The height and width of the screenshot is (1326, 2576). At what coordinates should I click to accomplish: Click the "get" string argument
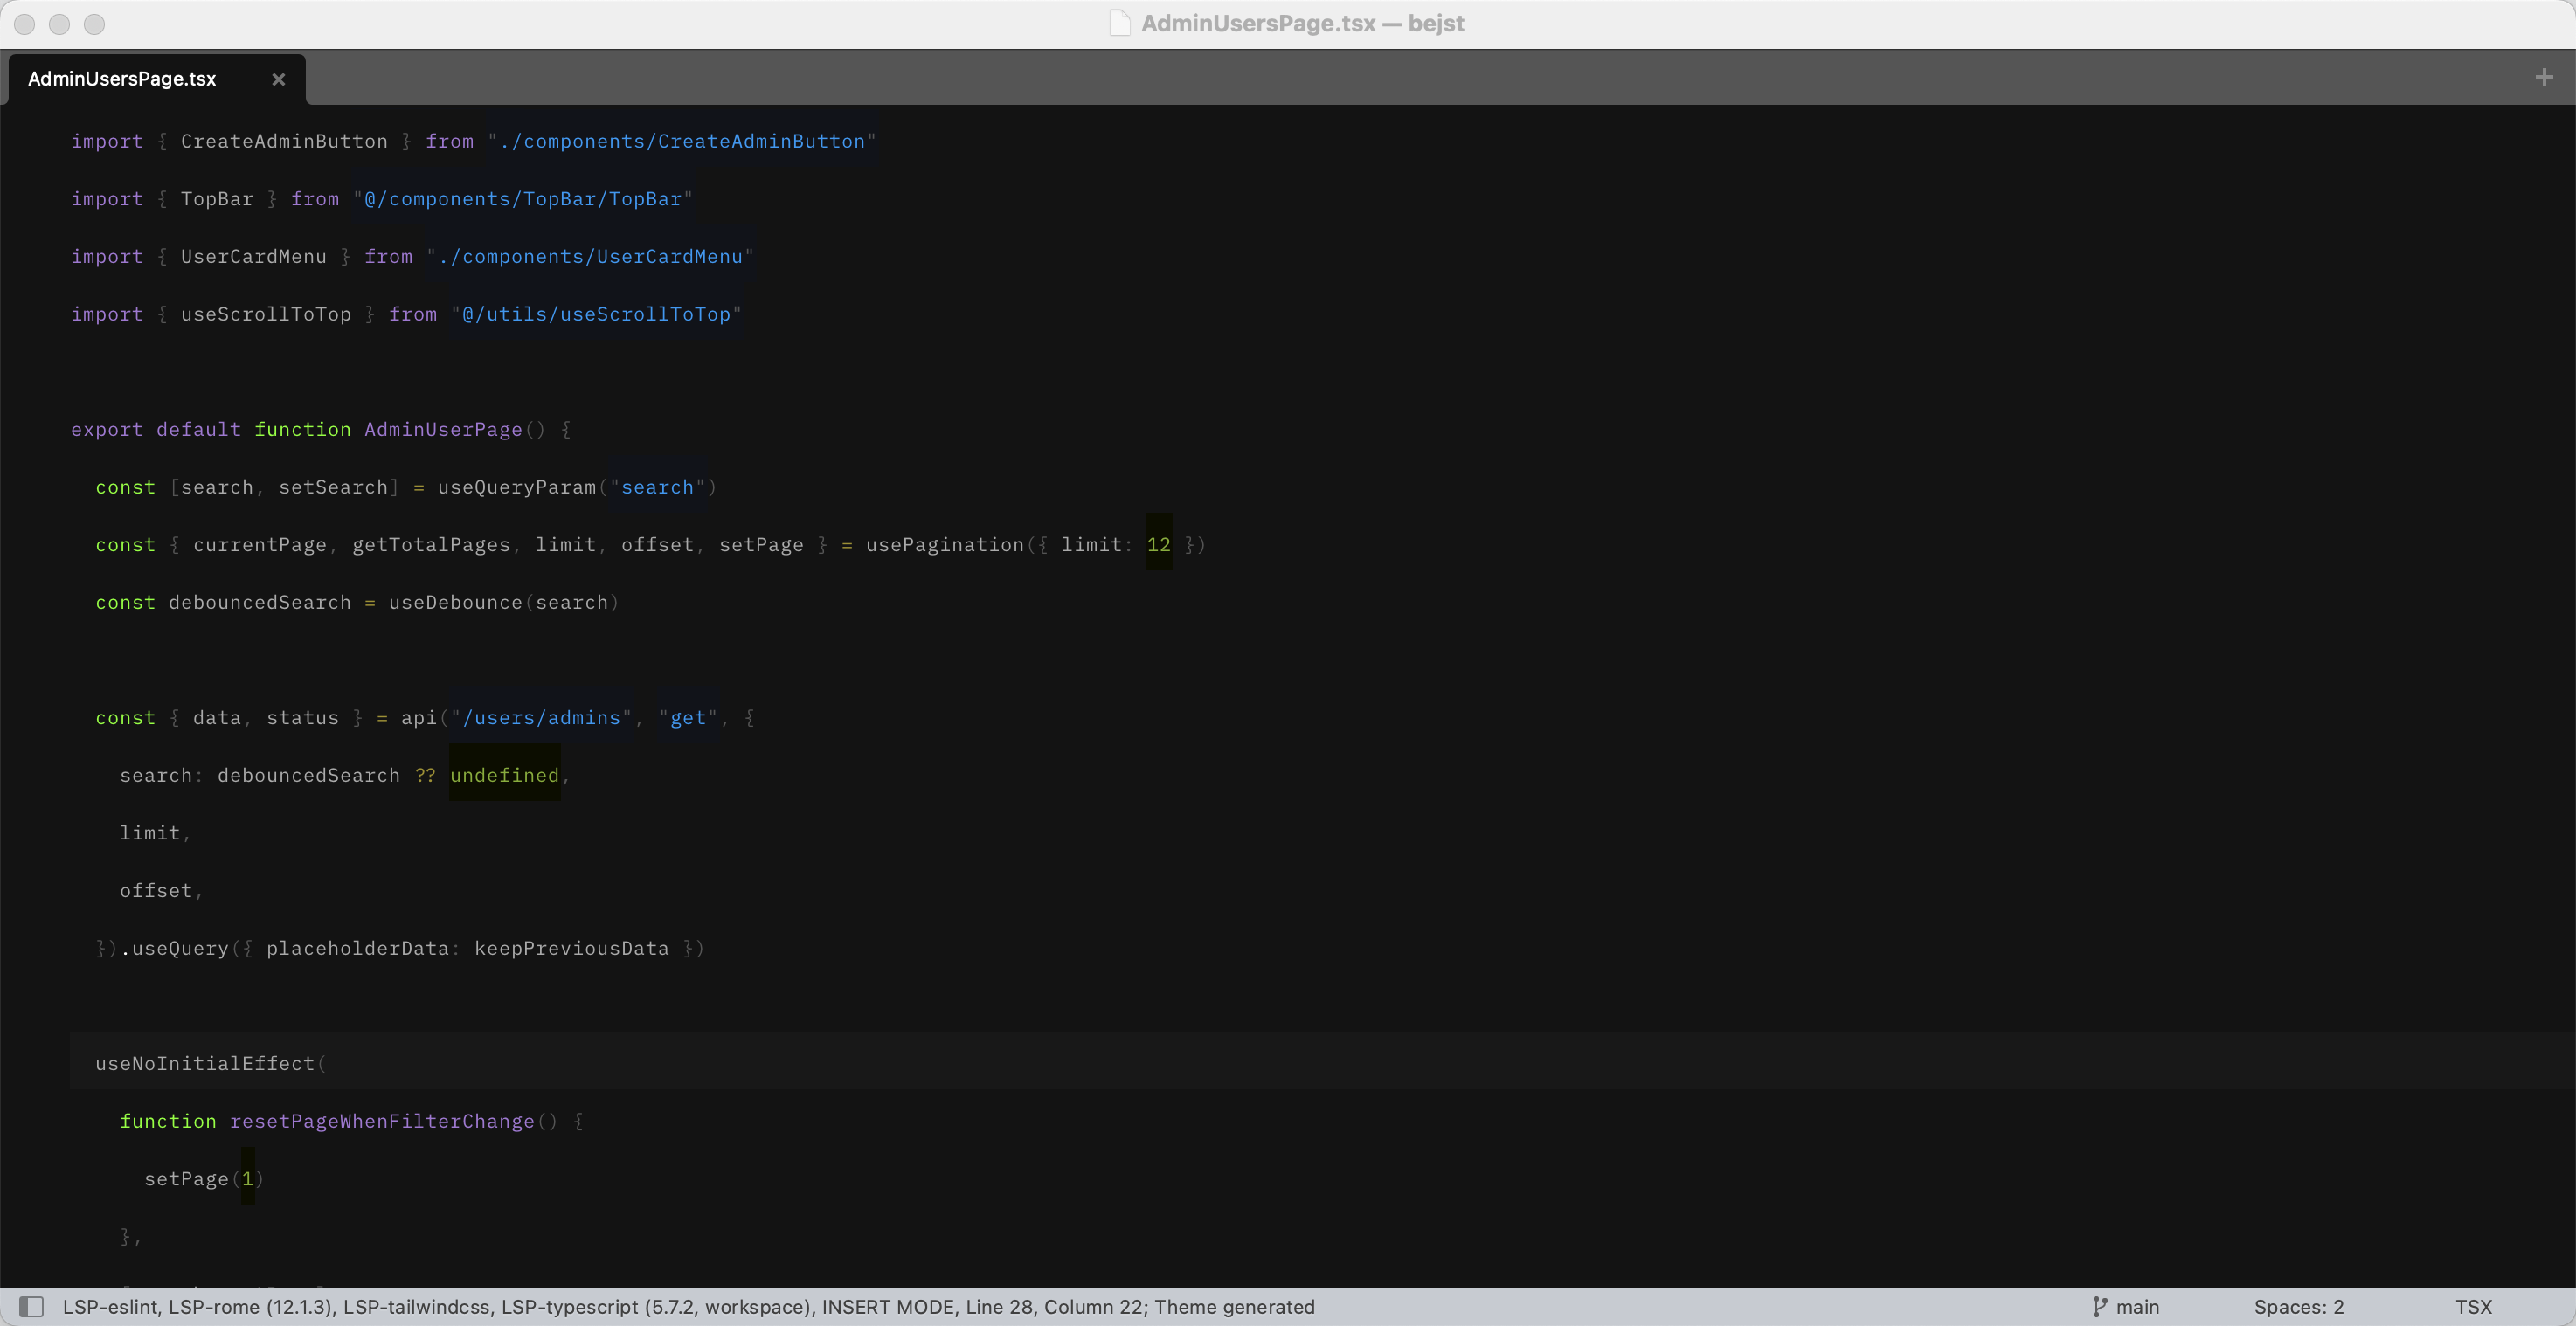click(688, 717)
